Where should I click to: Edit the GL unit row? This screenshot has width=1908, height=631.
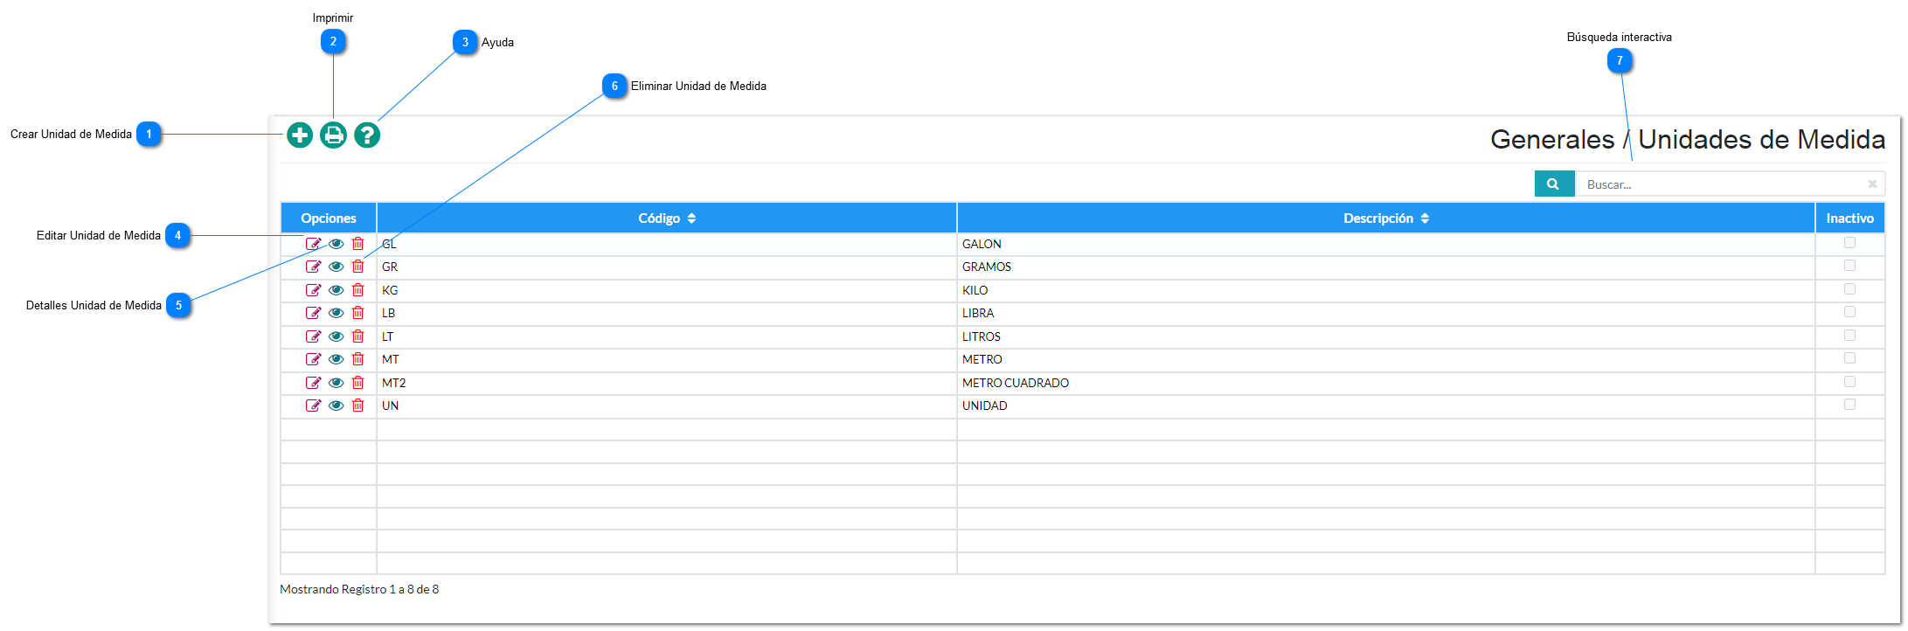click(313, 244)
